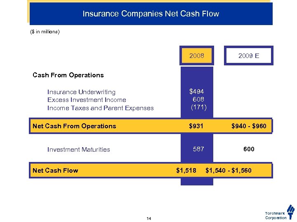297x222 pixels.
Task: Click the ($ in millions) note
Action: tap(45, 32)
